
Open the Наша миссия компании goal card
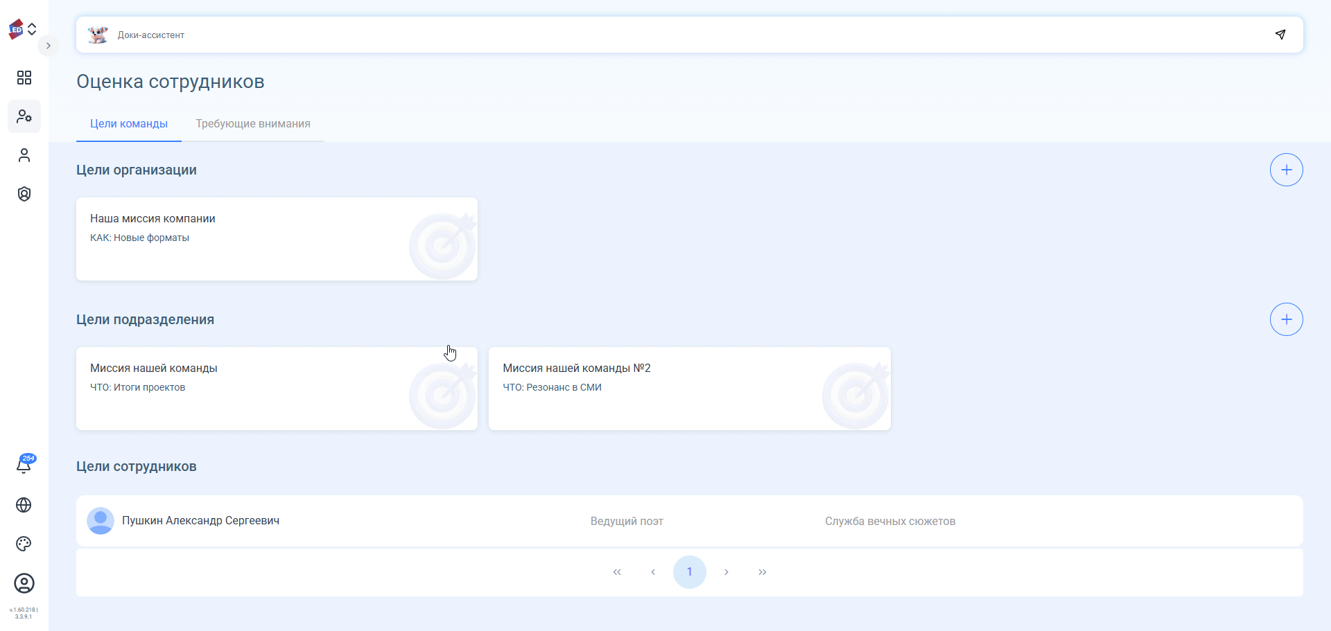[277, 239]
